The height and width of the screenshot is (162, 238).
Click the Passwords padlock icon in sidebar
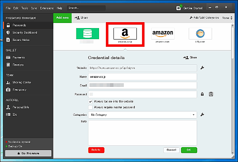(8, 25)
